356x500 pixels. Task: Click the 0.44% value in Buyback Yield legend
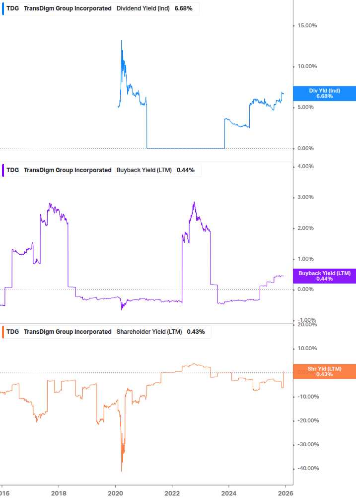pyautogui.click(x=186, y=170)
